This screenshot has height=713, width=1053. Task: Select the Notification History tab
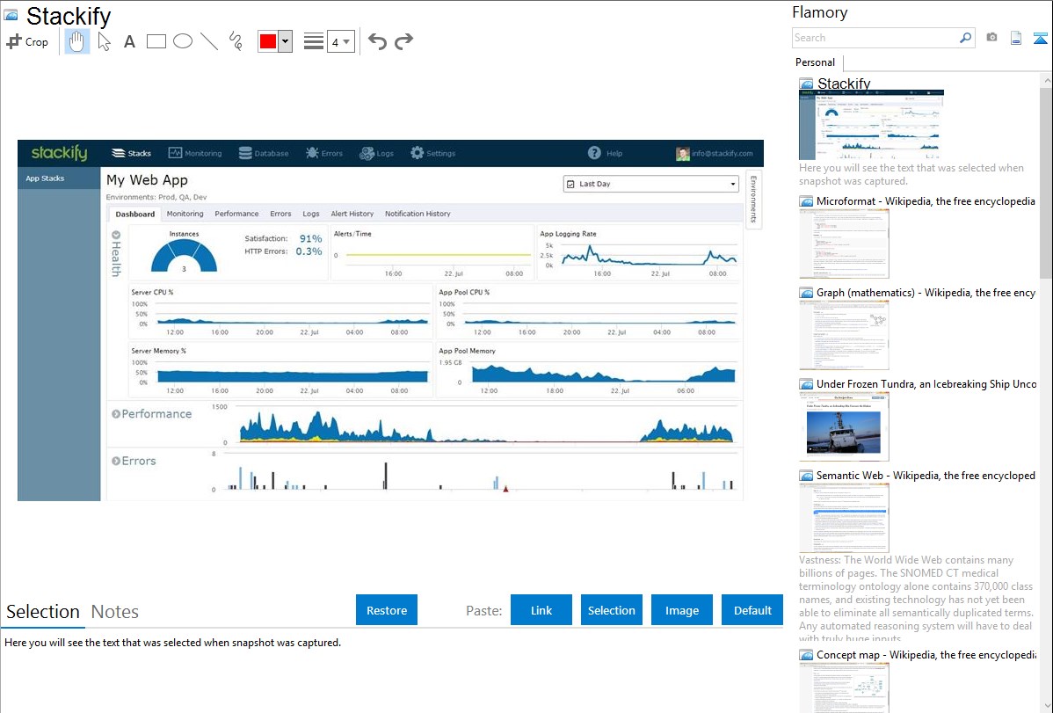pyautogui.click(x=418, y=214)
